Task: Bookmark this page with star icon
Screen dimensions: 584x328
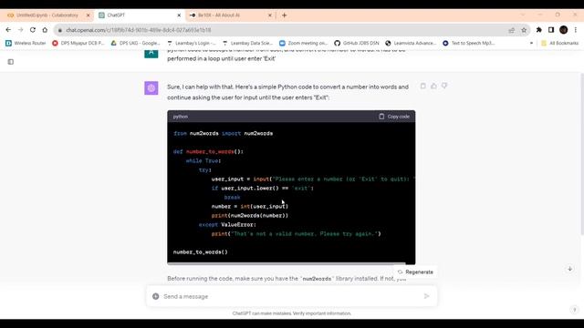Action: [524, 30]
